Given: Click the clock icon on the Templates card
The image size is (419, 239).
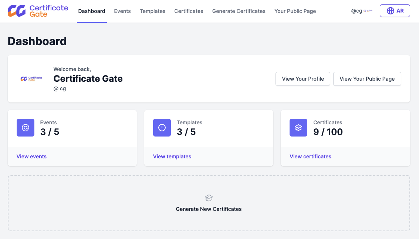Looking at the screenshot, I should [x=162, y=127].
